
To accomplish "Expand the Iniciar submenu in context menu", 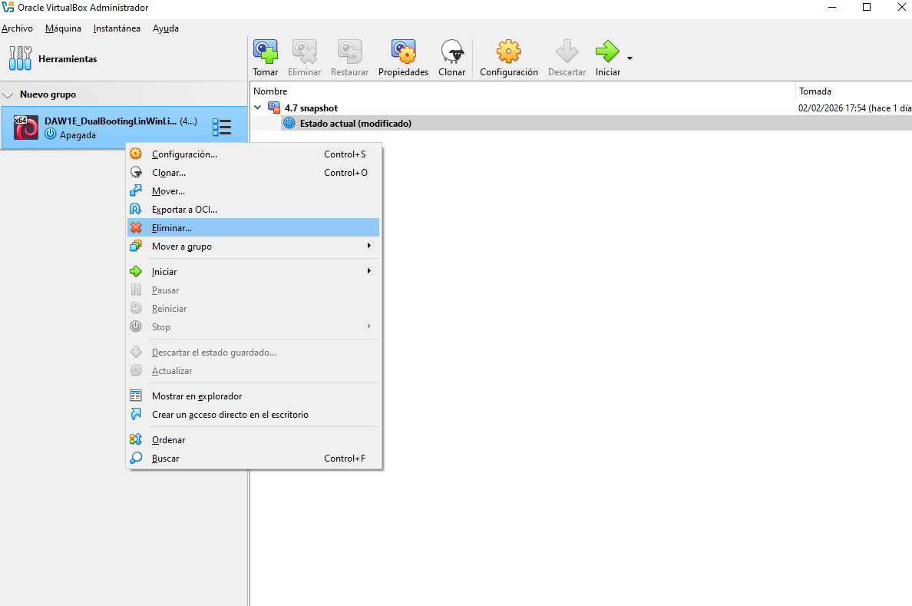I will point(253,272).
